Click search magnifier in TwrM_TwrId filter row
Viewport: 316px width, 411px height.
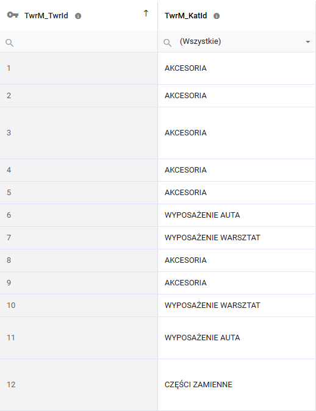(x=9, y=43)
